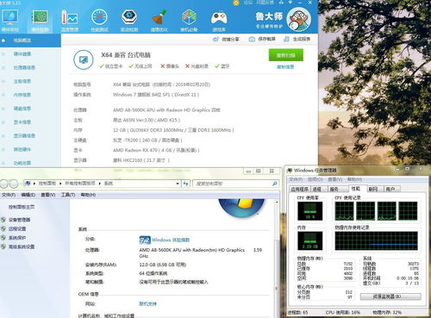Screen dimensions: 431x318
Task: Open 驱动检测 driver check icon
Action: (129, 21)
